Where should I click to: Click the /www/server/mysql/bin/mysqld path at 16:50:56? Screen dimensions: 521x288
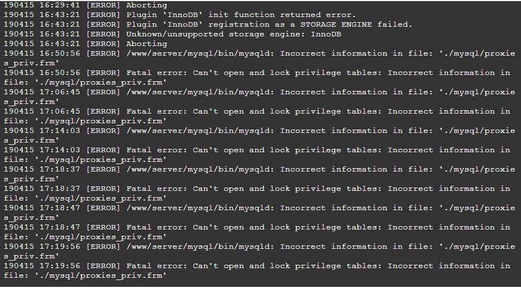click(x=200, y=53)
